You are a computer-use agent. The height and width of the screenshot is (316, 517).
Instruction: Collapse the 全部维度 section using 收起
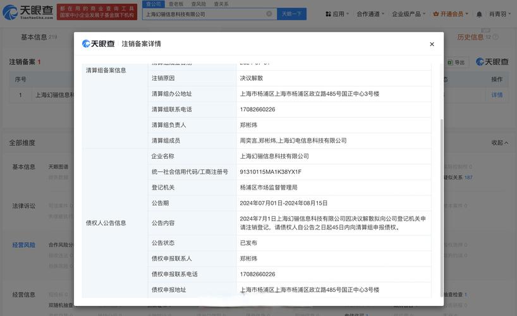tap(499, 143)
